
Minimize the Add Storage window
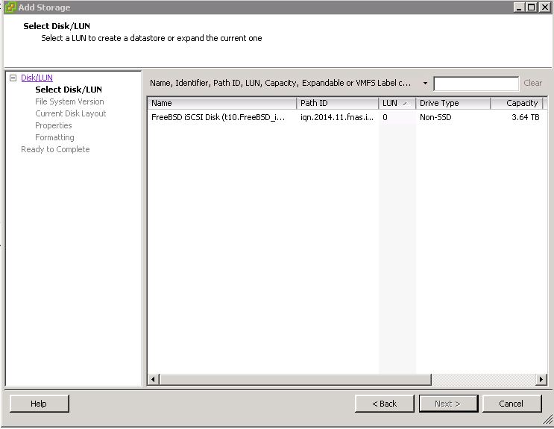coord(519,7)
